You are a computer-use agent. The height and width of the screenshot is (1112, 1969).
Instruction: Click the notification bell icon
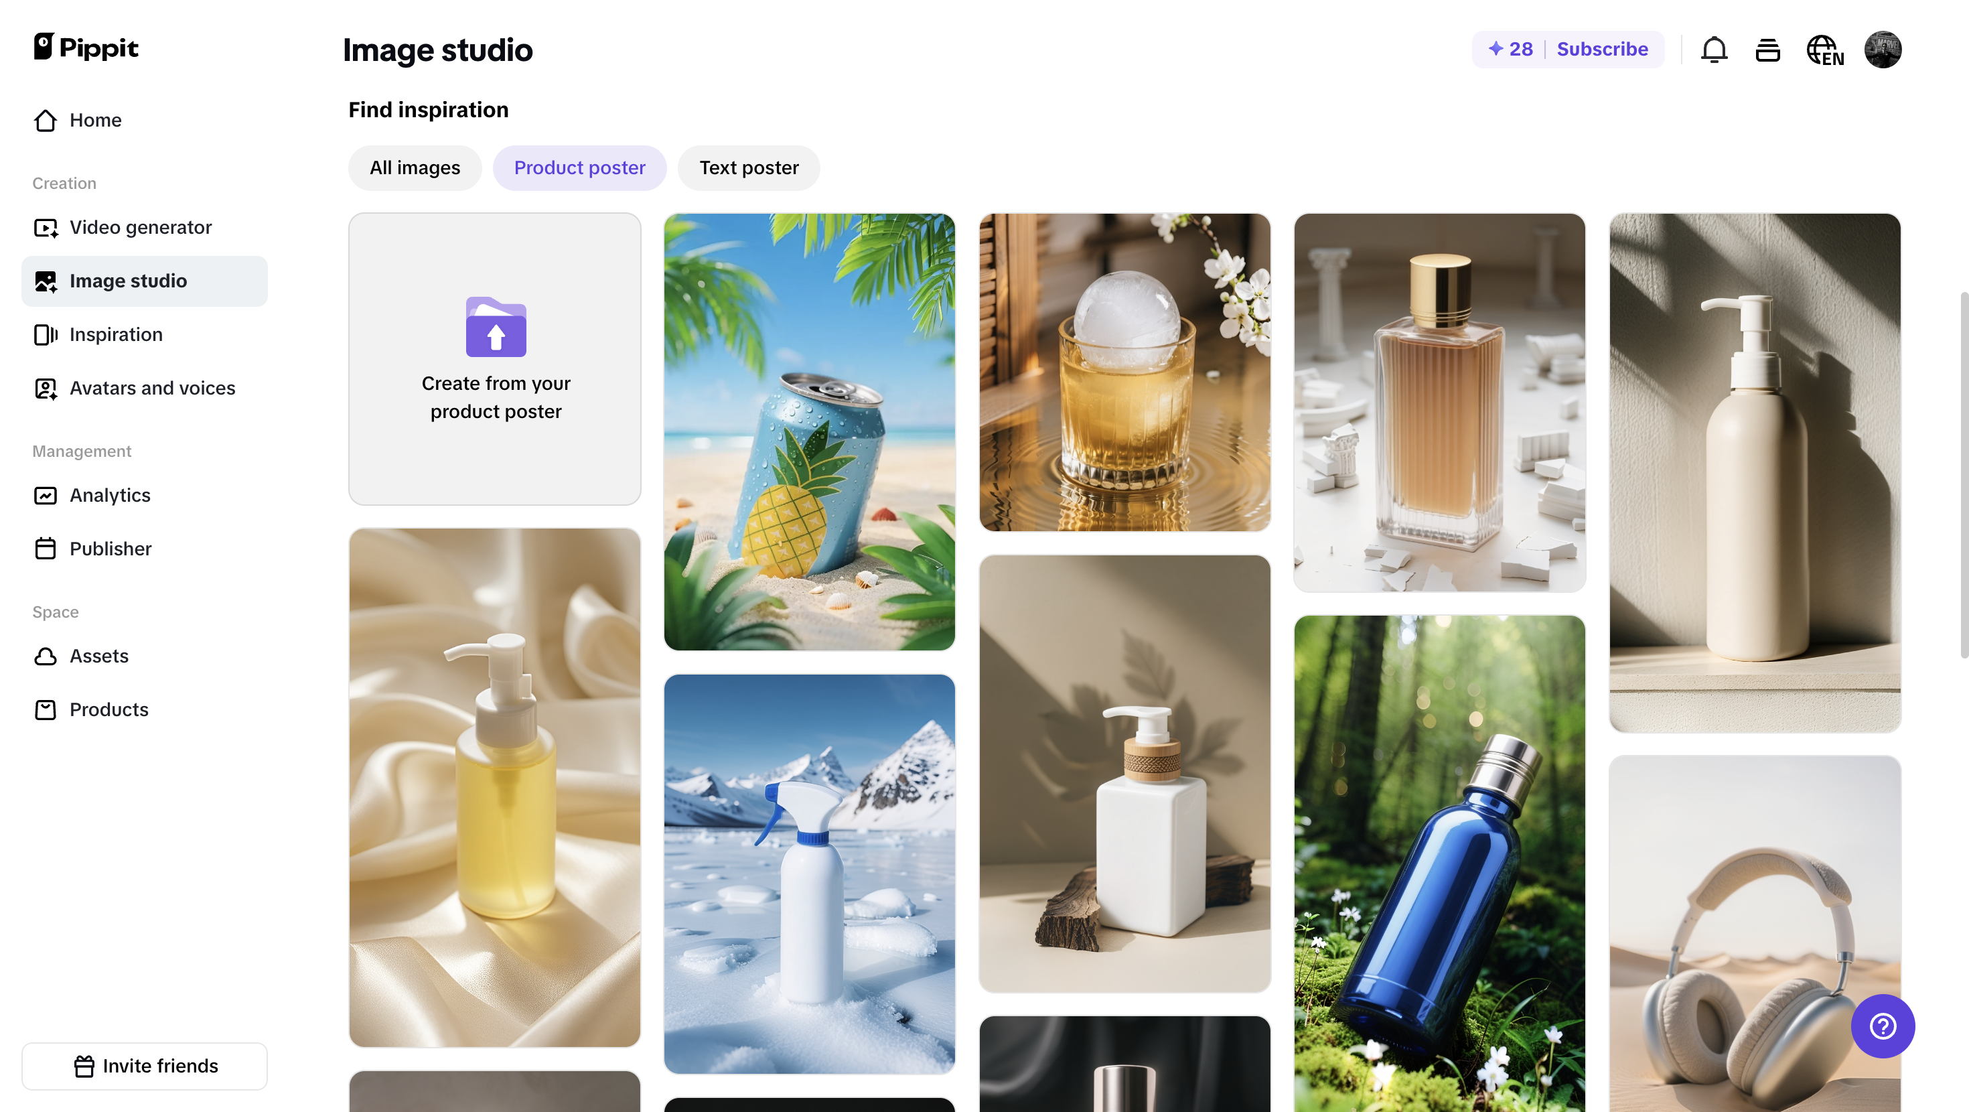1714,50
